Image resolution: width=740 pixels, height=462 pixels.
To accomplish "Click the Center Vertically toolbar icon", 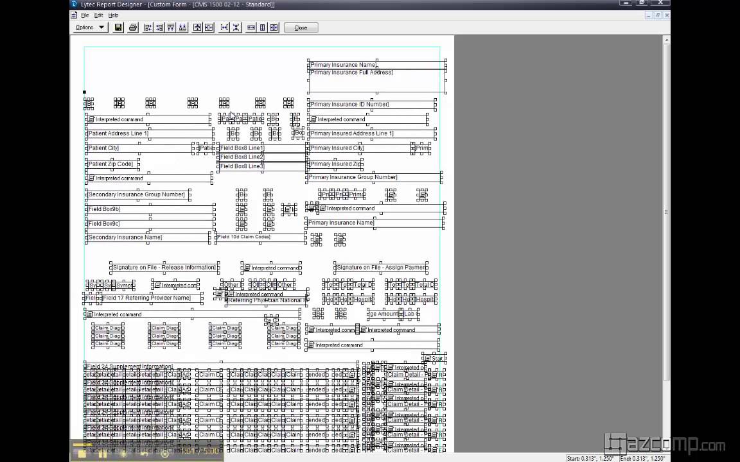I will [197, 28].
